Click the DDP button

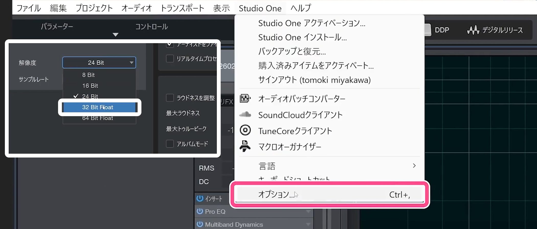pyautogui.click(x=441, y=30)
